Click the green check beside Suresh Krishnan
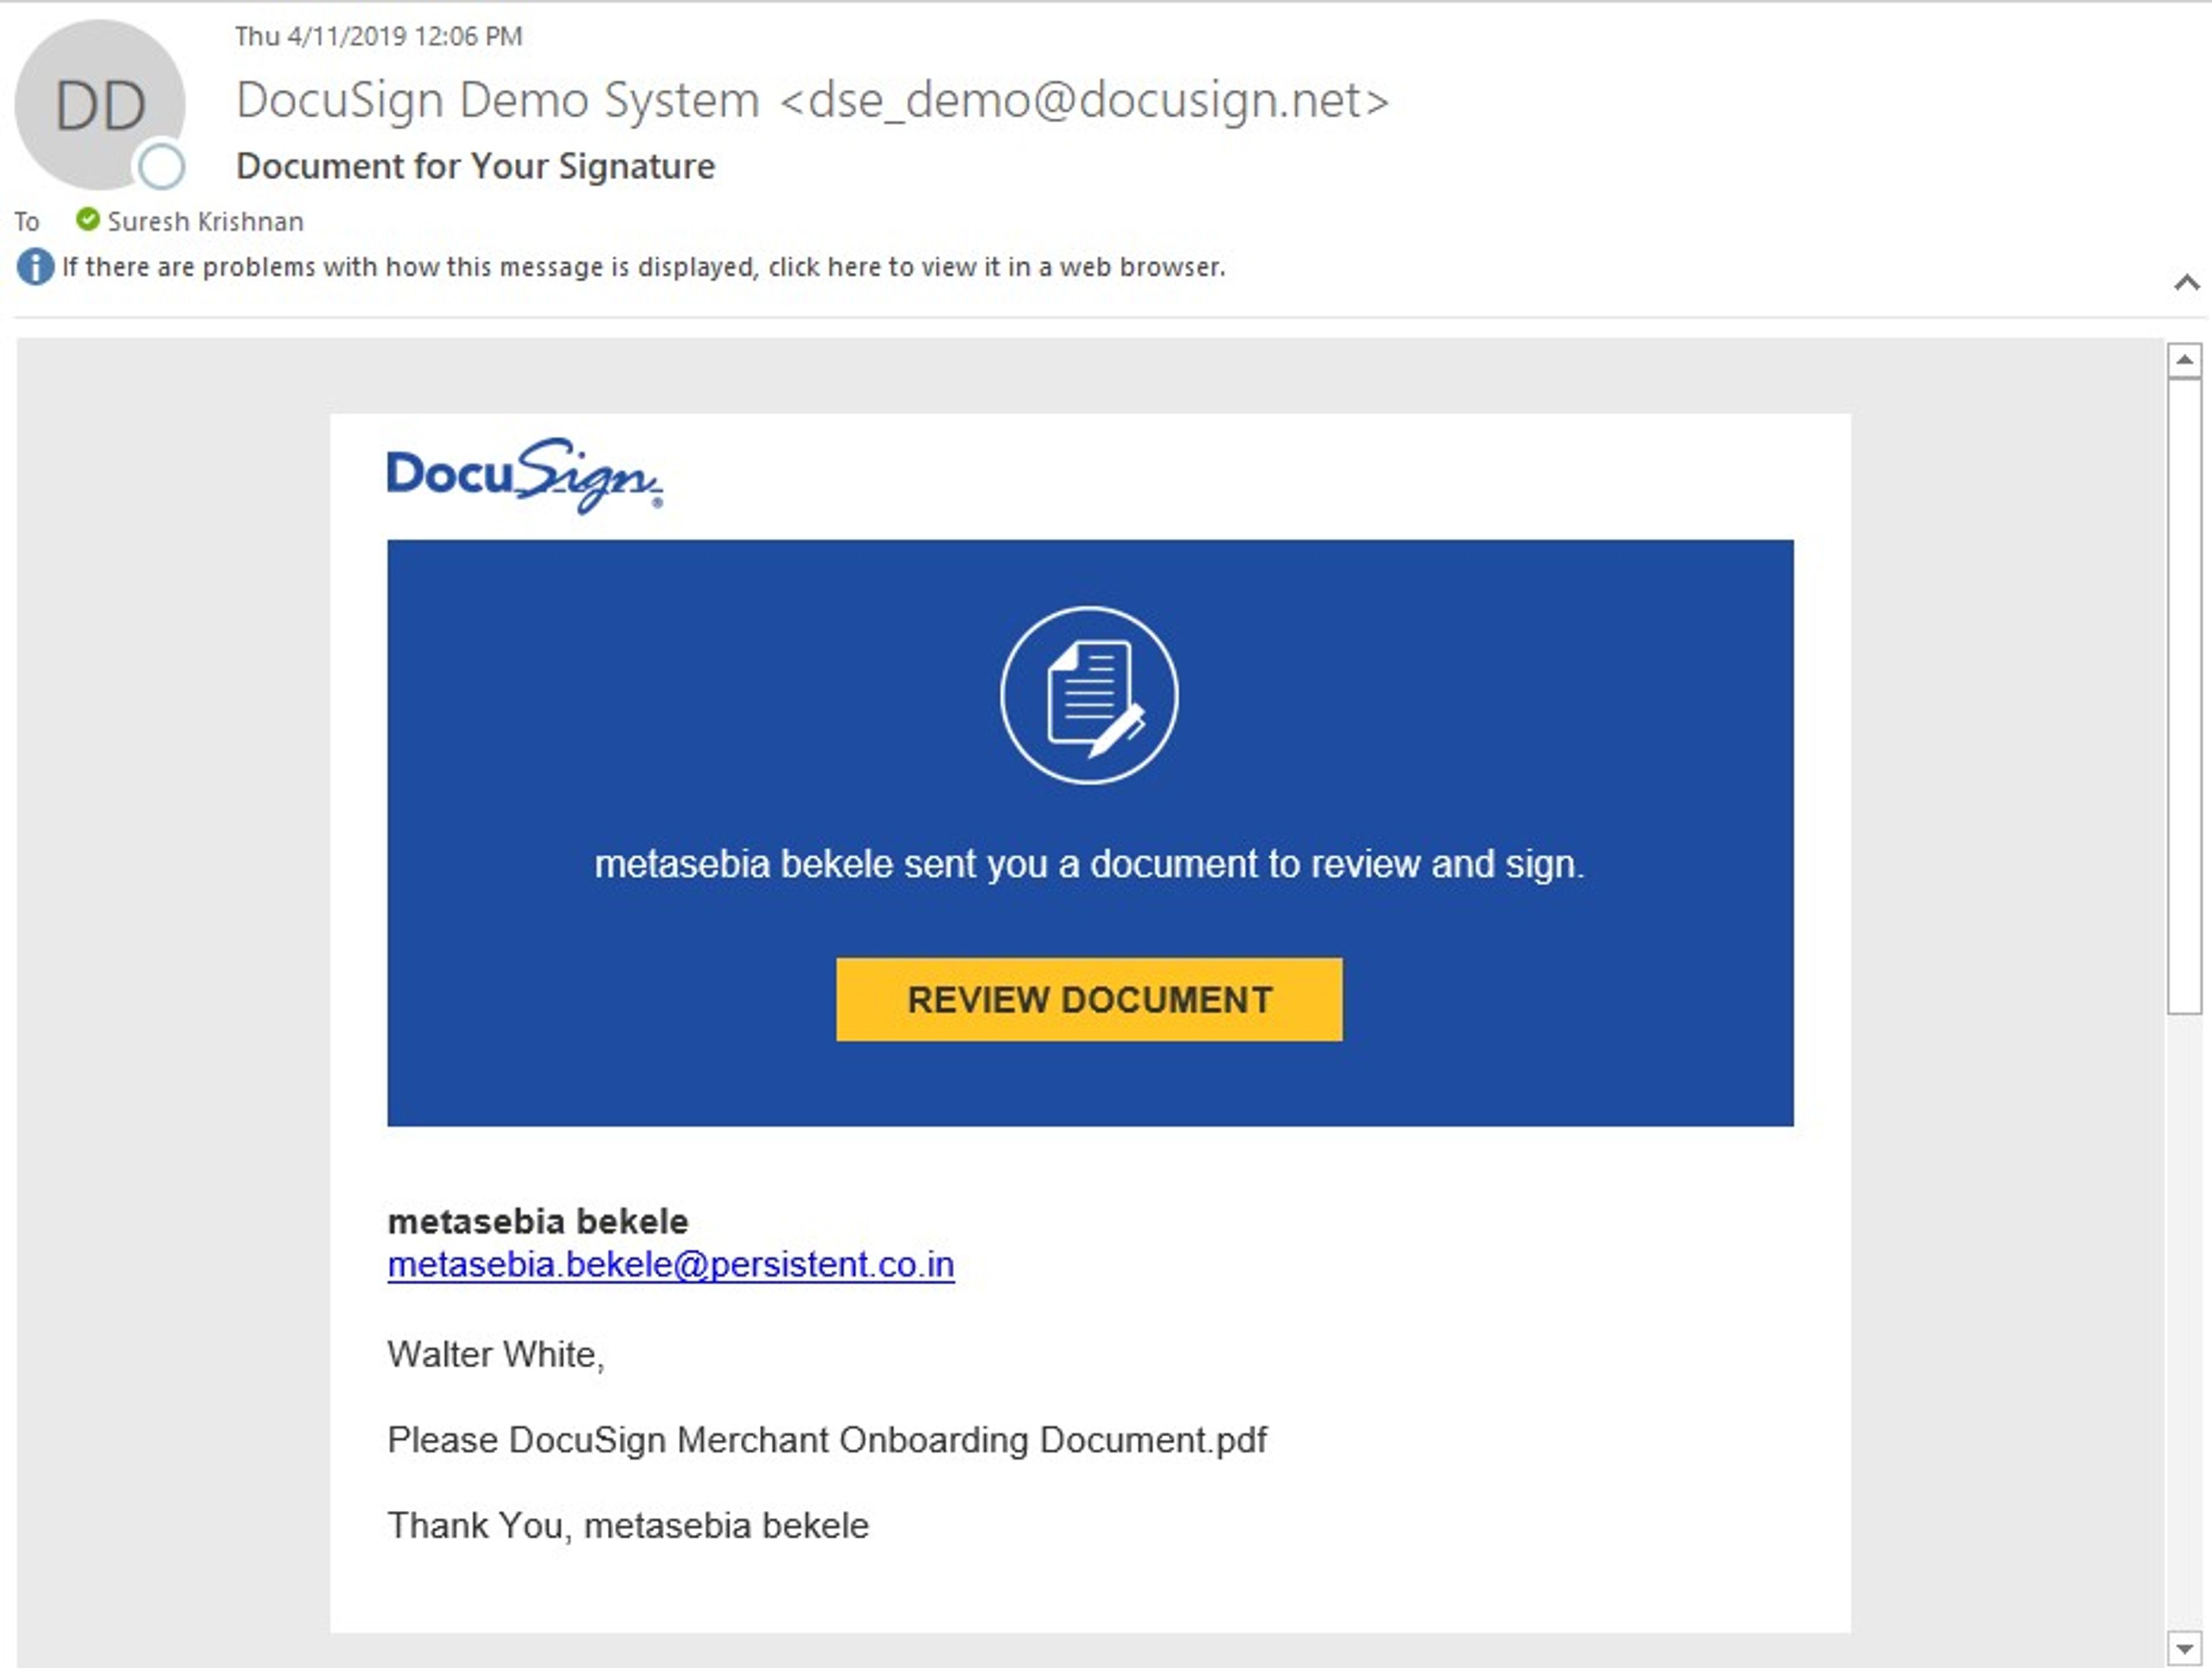 88,219
